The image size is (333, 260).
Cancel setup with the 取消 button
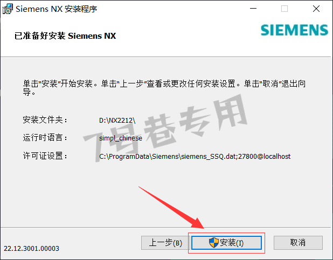point(298,243)
